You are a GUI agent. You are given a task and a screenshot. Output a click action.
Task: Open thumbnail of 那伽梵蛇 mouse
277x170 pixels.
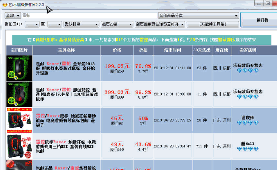click(x=19, y=94)
